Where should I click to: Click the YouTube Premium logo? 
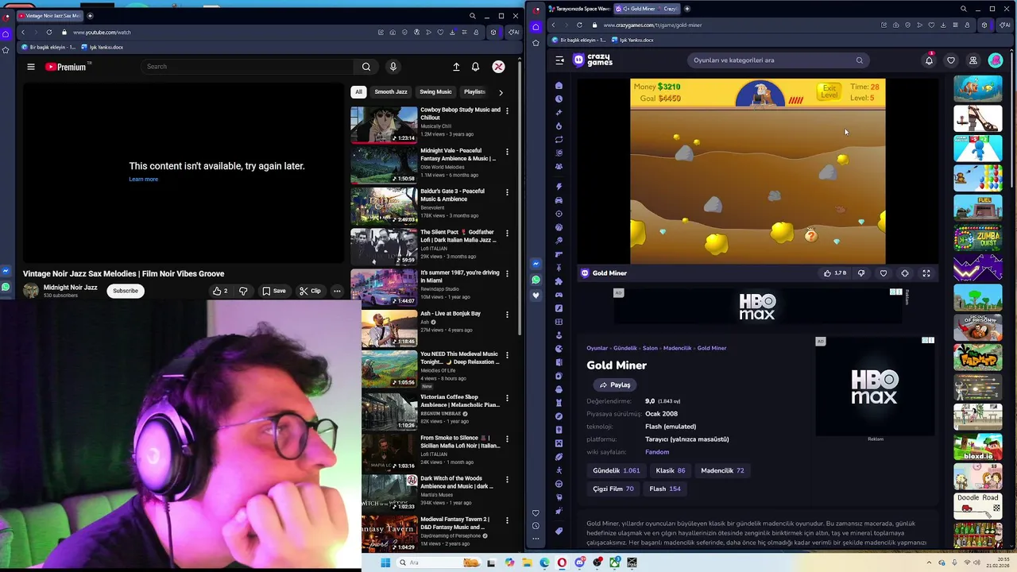[65, 67]
